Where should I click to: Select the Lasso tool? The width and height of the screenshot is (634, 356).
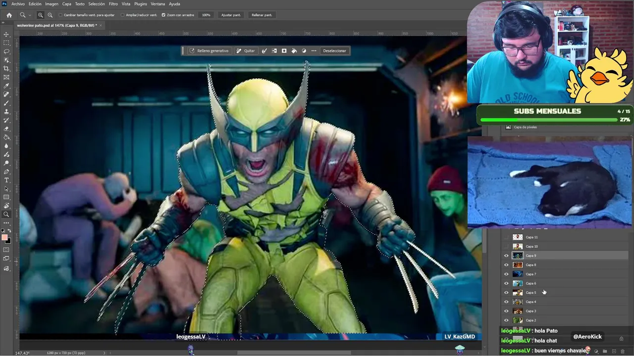(x=6, y=51)
